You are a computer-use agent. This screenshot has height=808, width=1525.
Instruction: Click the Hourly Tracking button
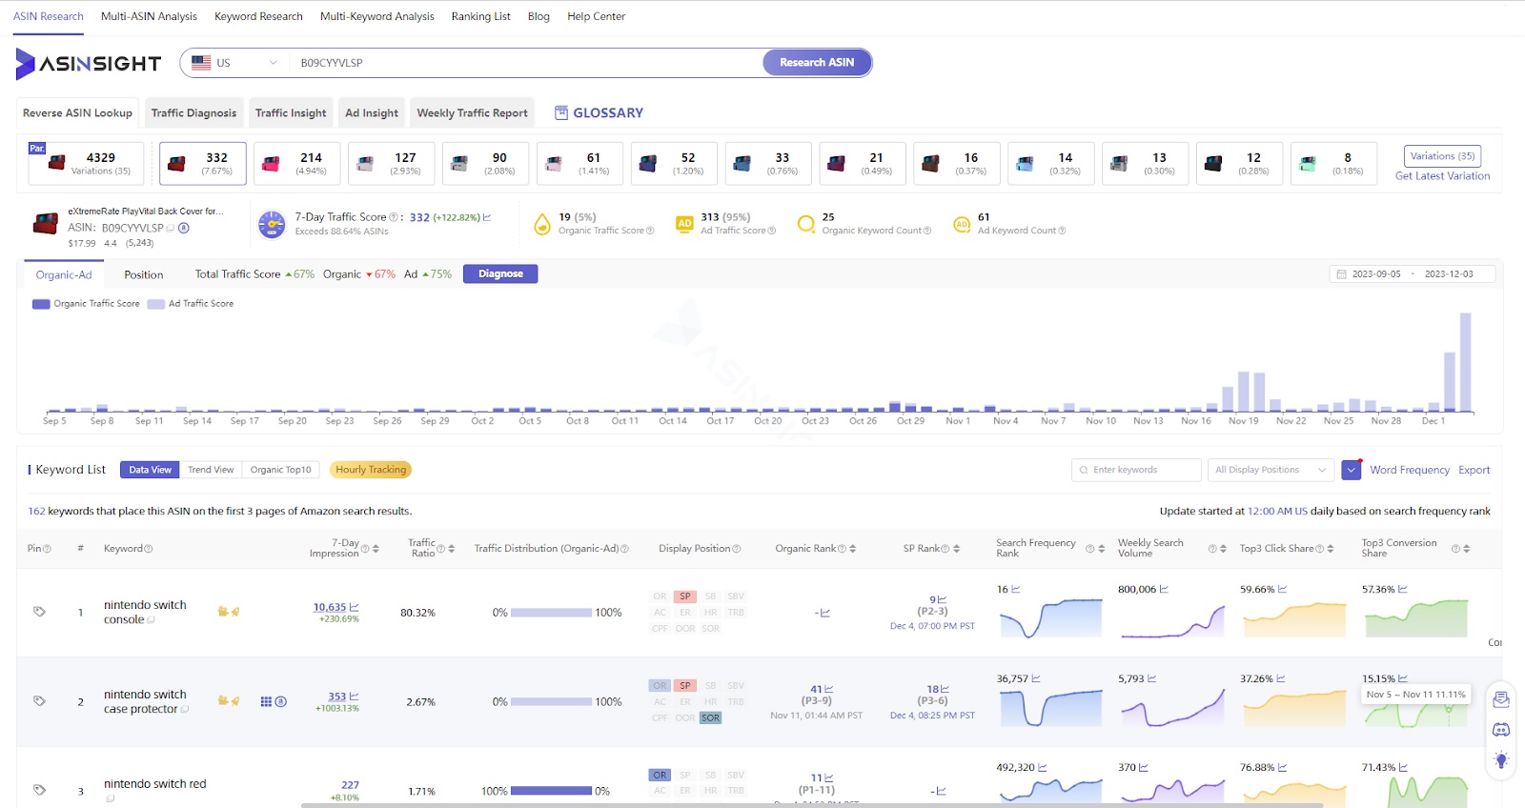pyautogui.click(x=371, y=470)
